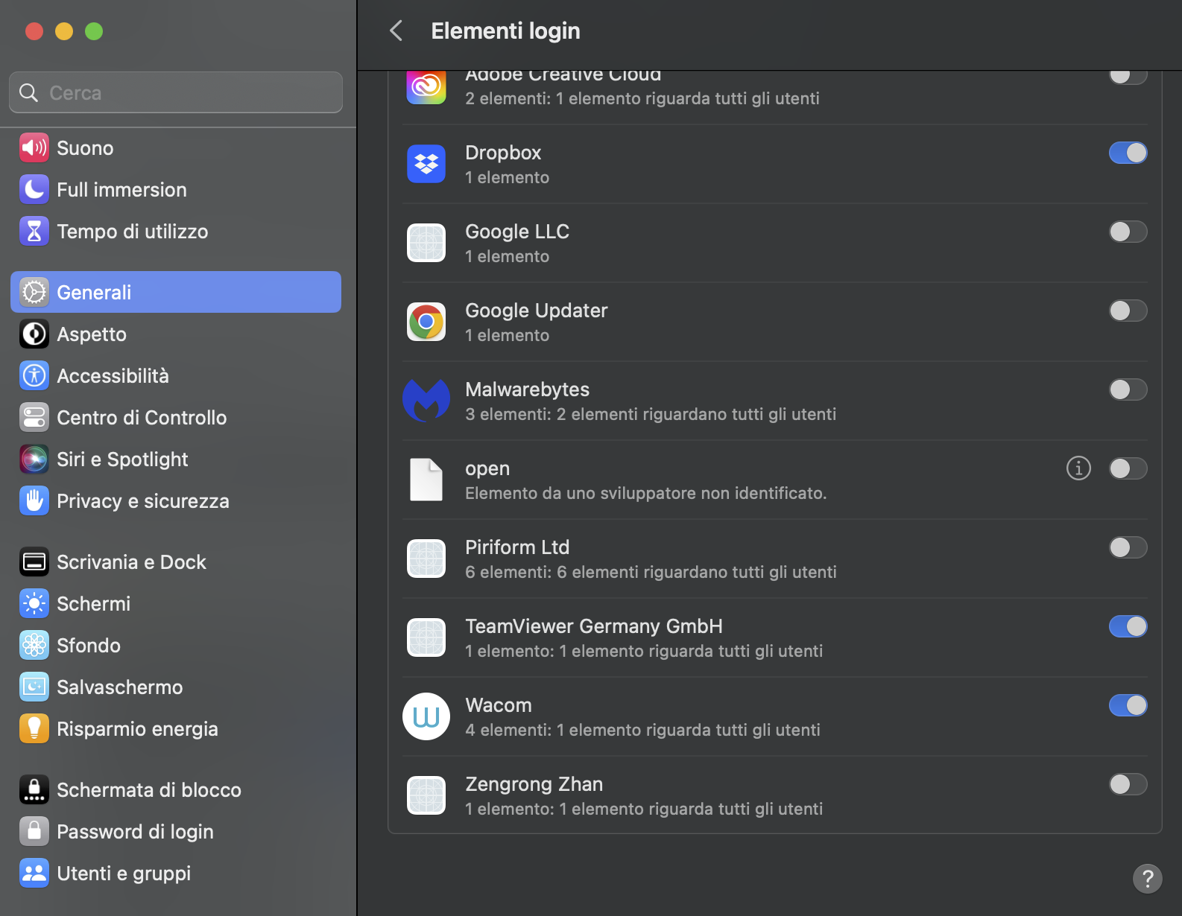The width and height of the screenshot is (1182, 916).
Task: Click the Siri e Spotlight icon
Action: [x=34, y=459]
